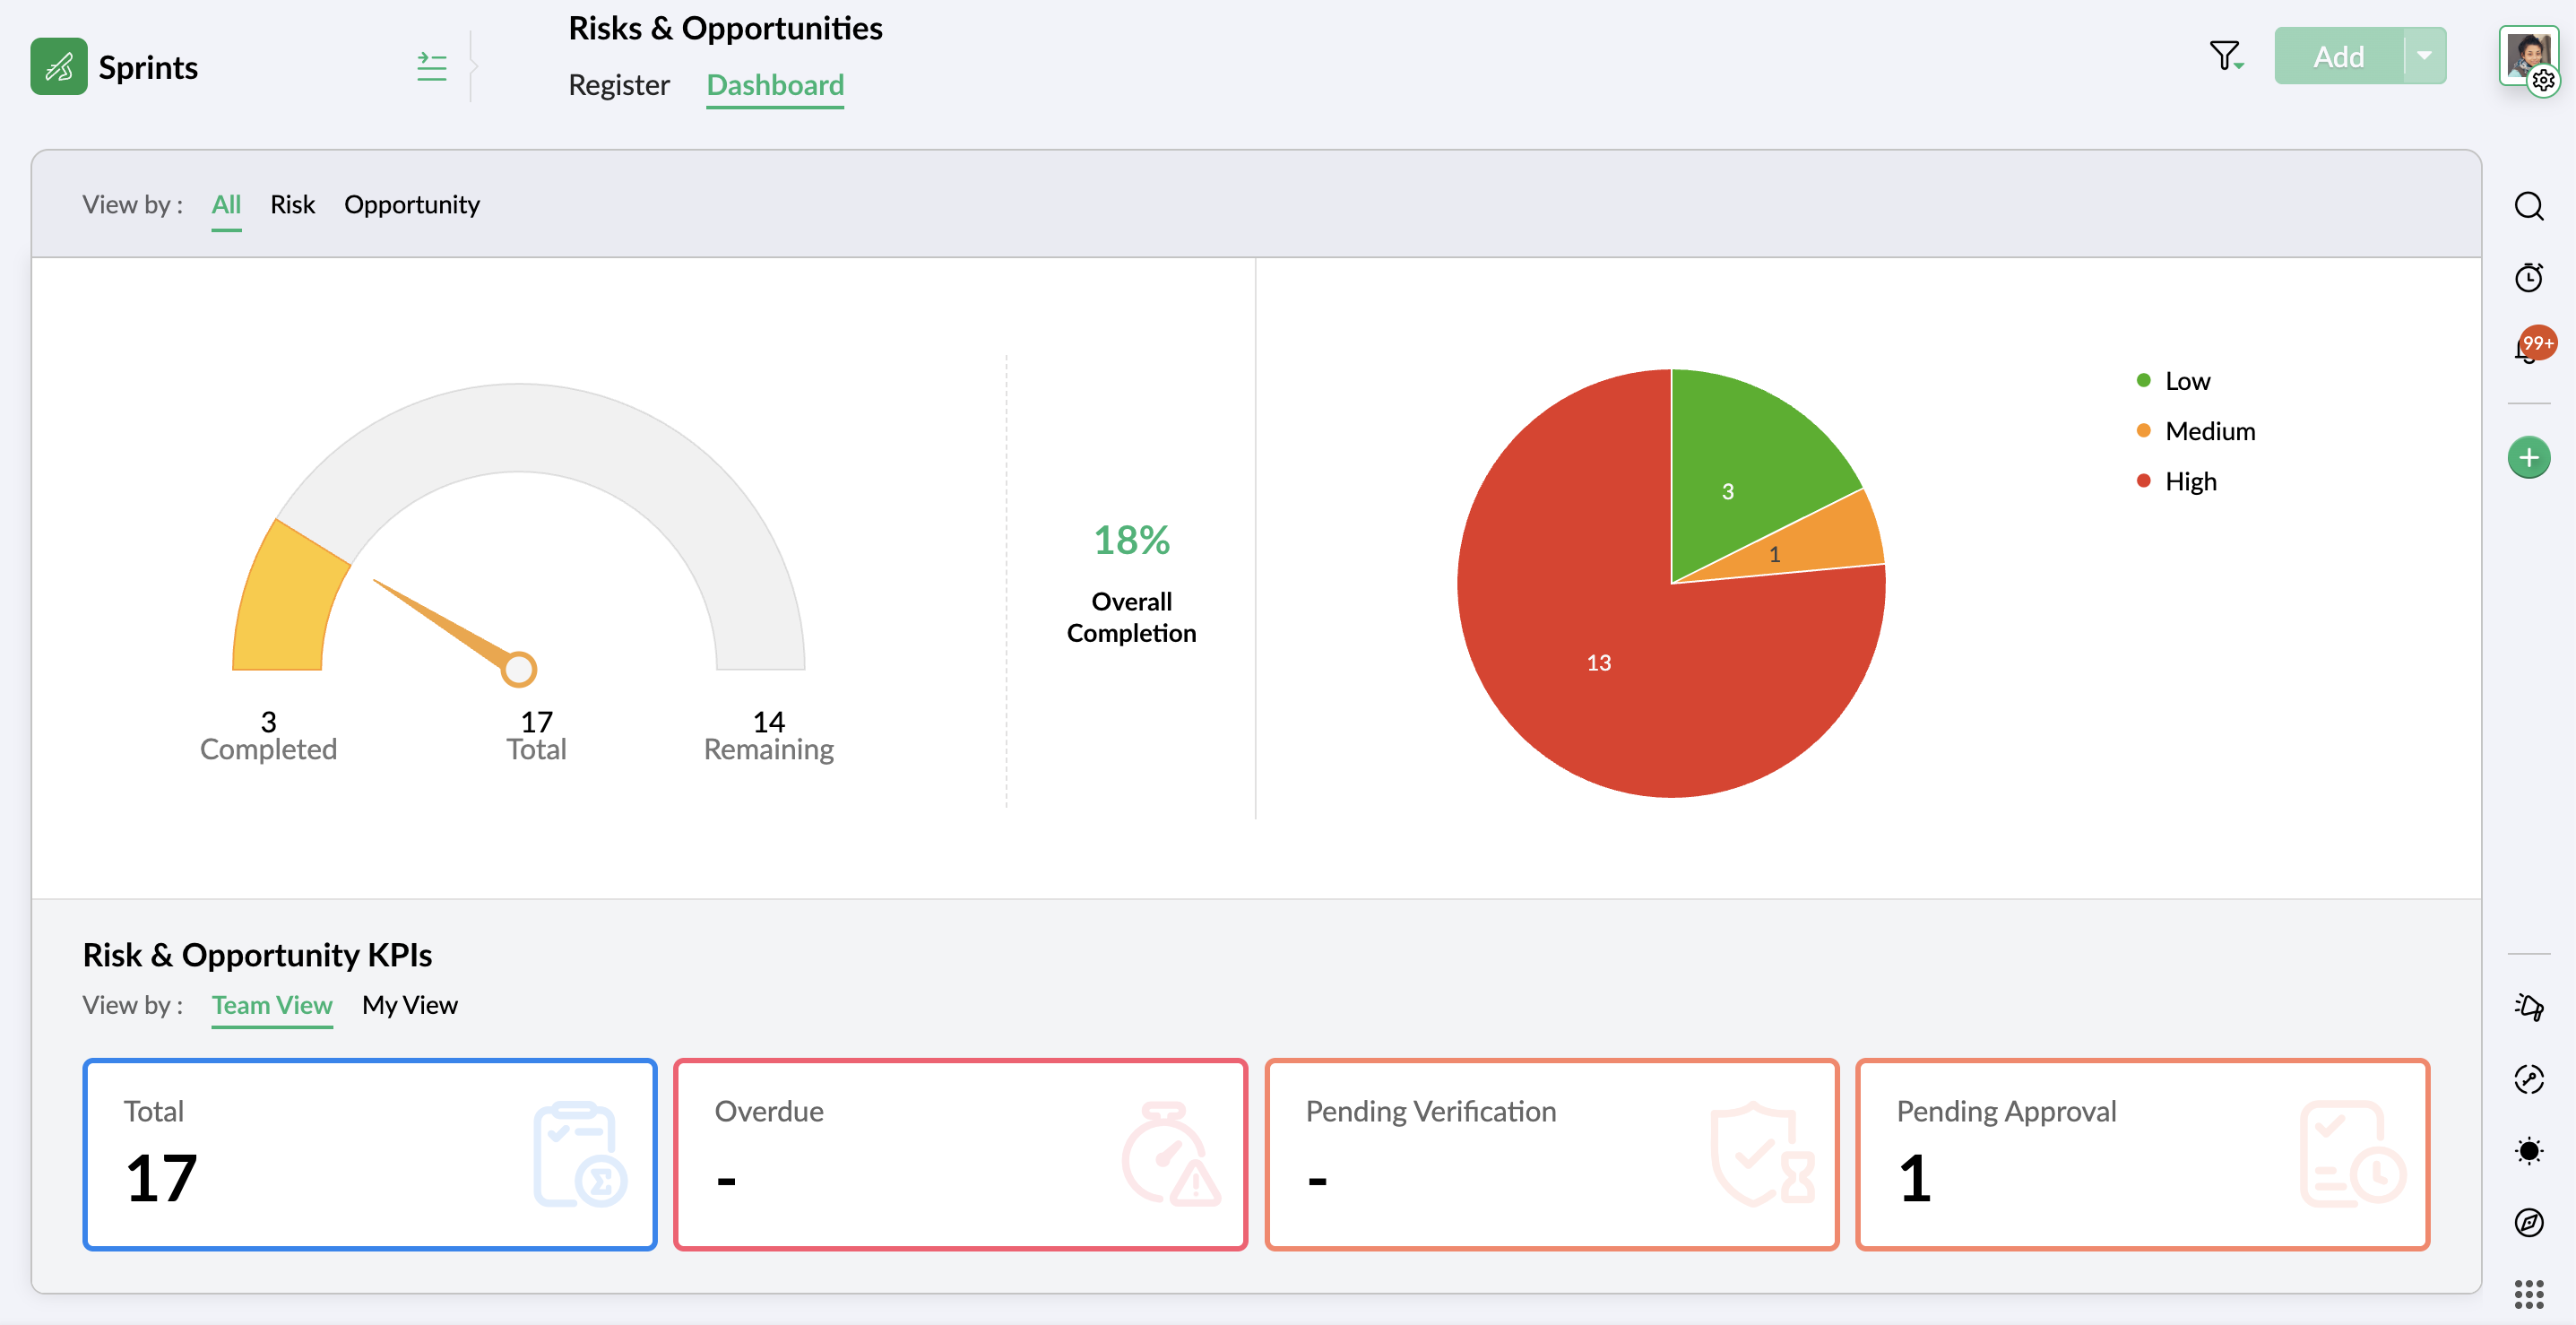Open the announcements megaphone icon
Screen dimensions: 2576x1325
(x=2528, y=1006)
